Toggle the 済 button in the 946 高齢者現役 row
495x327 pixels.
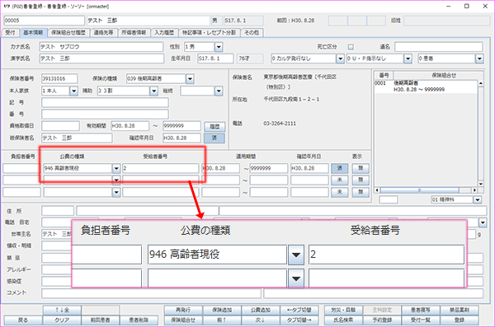pos(340,168)
